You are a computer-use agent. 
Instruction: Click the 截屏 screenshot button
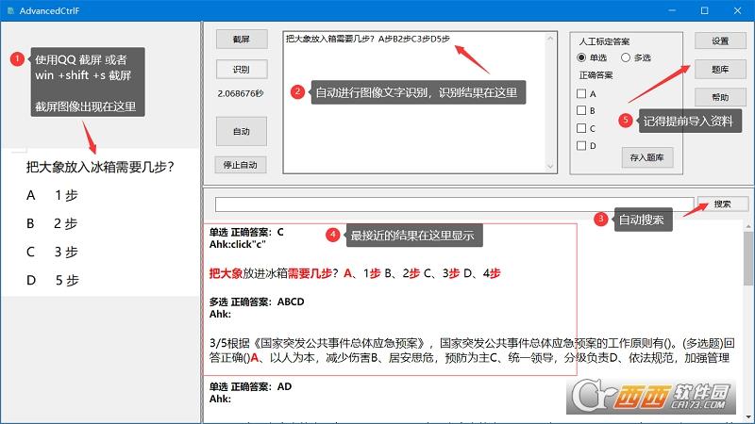[242, 40]
